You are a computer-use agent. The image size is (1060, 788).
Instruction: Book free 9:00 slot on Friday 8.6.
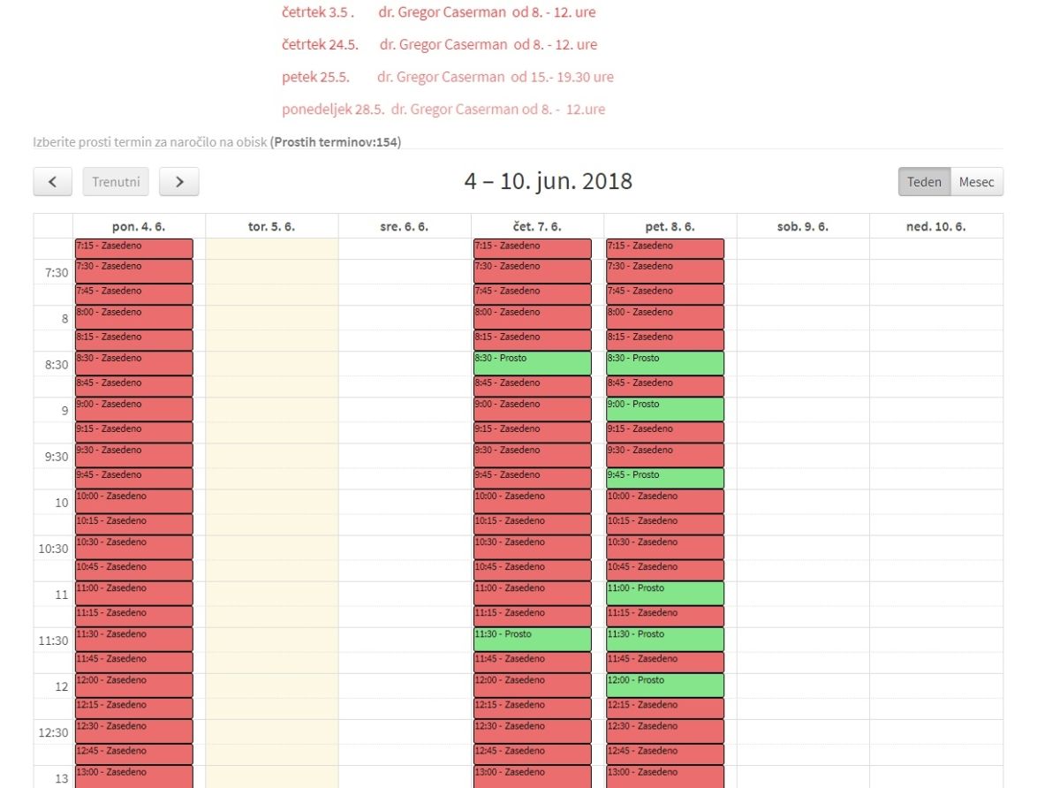click(x=664, y=409)
